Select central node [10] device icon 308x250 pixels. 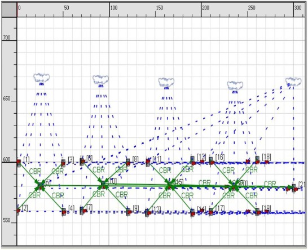[x=103, y=185]
